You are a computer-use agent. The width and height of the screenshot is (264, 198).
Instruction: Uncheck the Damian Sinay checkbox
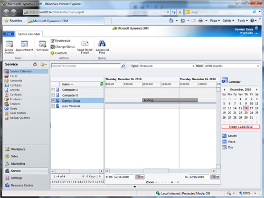[x=53, y=101]
